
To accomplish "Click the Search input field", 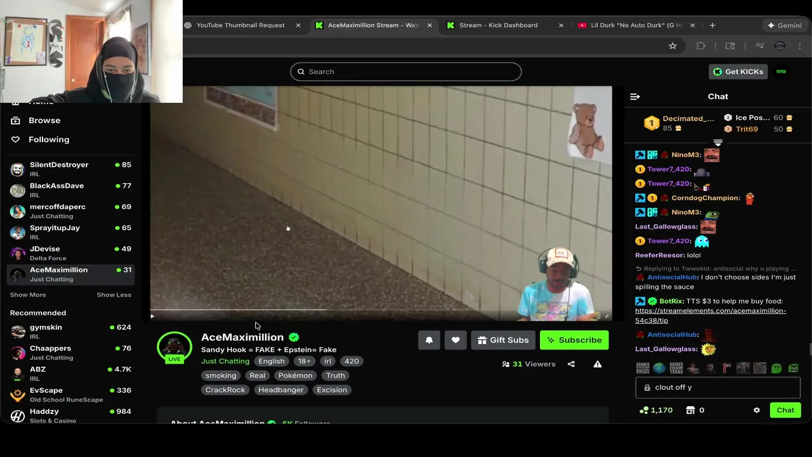I will 406,72.
